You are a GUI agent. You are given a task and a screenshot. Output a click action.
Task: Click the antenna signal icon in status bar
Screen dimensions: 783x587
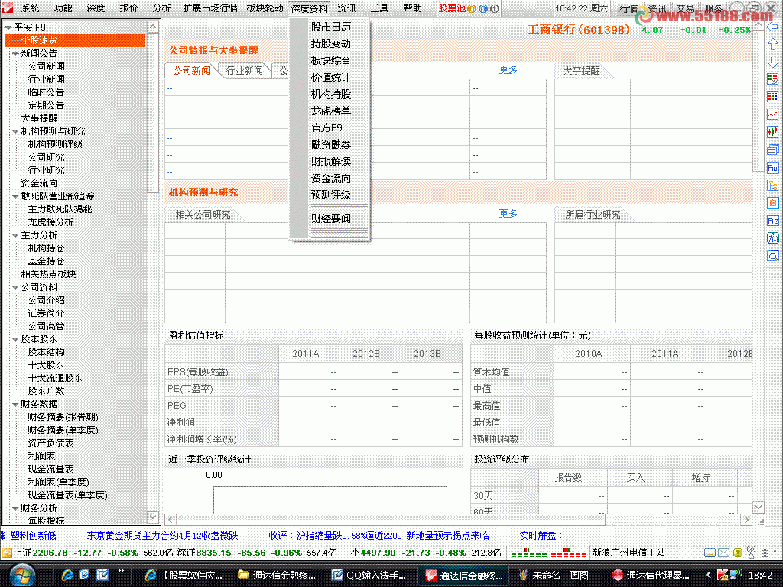[x=751, y=553]
